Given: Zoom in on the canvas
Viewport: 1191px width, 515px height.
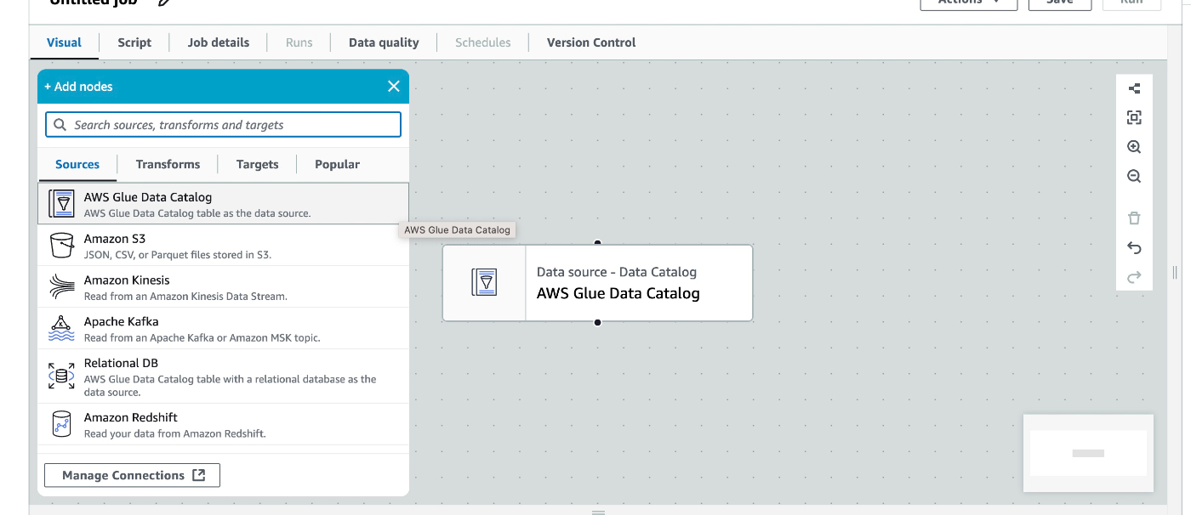Looking at the screenshot, I should pos(1134,147).
